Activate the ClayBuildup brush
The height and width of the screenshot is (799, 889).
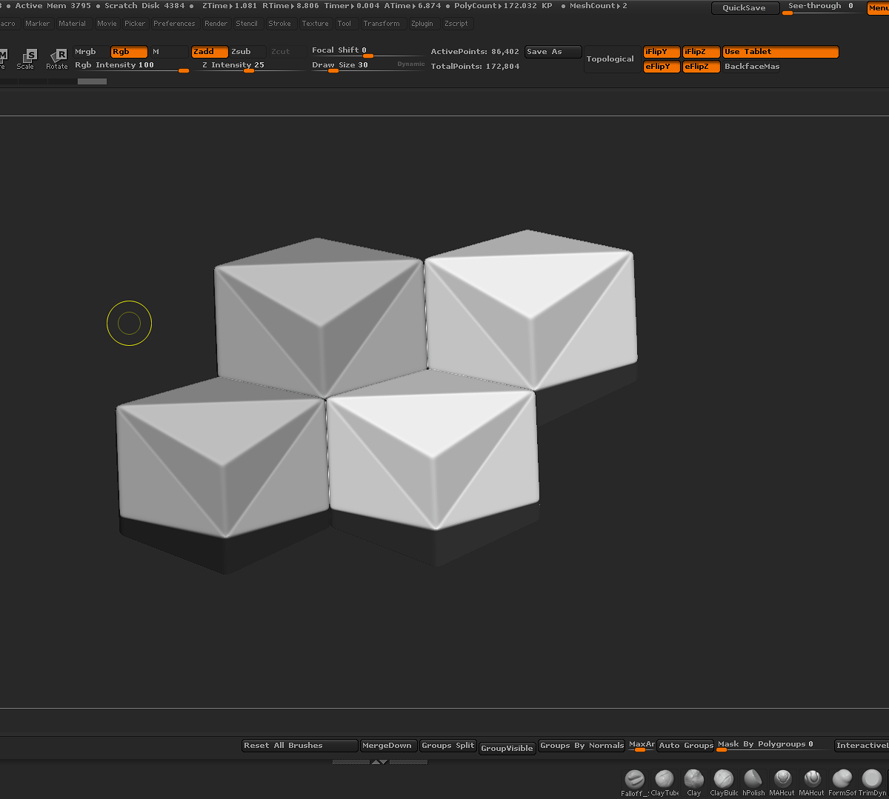pos(724,782)
